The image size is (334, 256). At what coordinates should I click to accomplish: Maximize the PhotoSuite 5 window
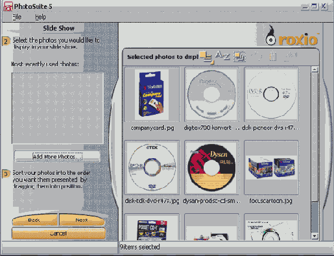click(x=315, y=7)
